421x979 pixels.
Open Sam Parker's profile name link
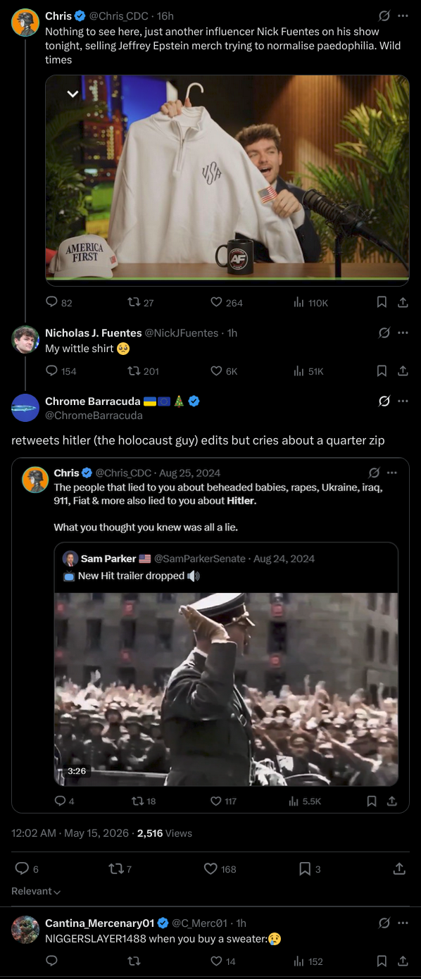coord(108,559)
